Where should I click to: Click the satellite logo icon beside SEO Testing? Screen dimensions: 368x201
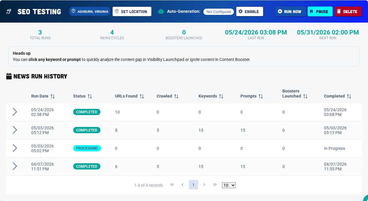[x=9, y=12]
